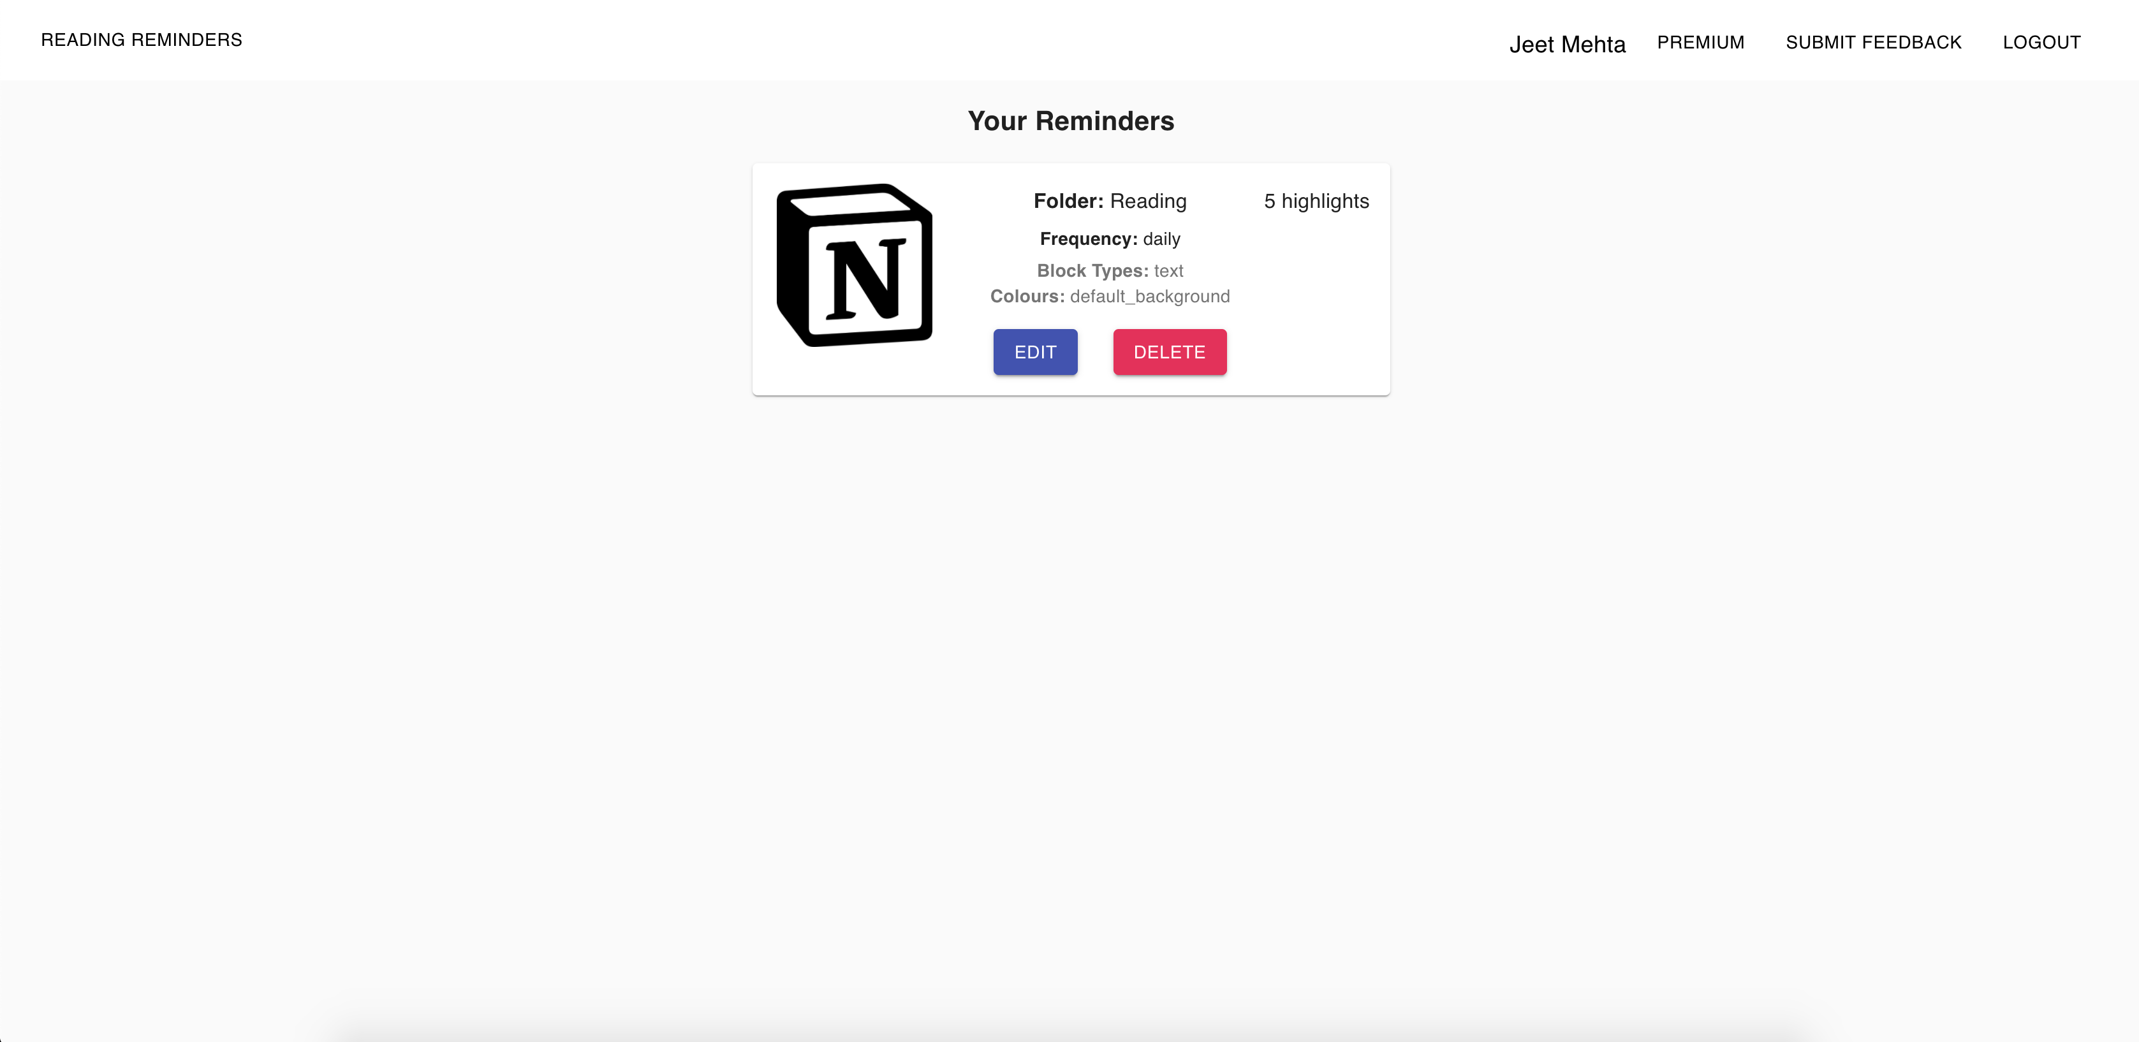
Task: Click the DELETE button on the Reading reminder
Action: [x=1169, y=351]
